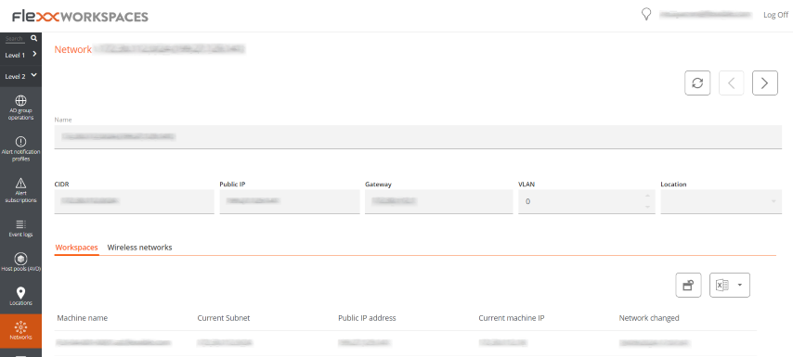Screen dimensions: 793x357
Task: Sort by Network changed column
Action: coord(649,318)
